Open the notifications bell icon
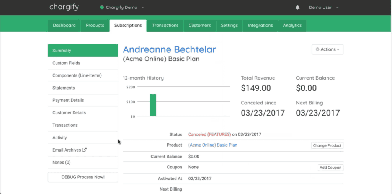The image size is (392, 194). pos(297,8)
